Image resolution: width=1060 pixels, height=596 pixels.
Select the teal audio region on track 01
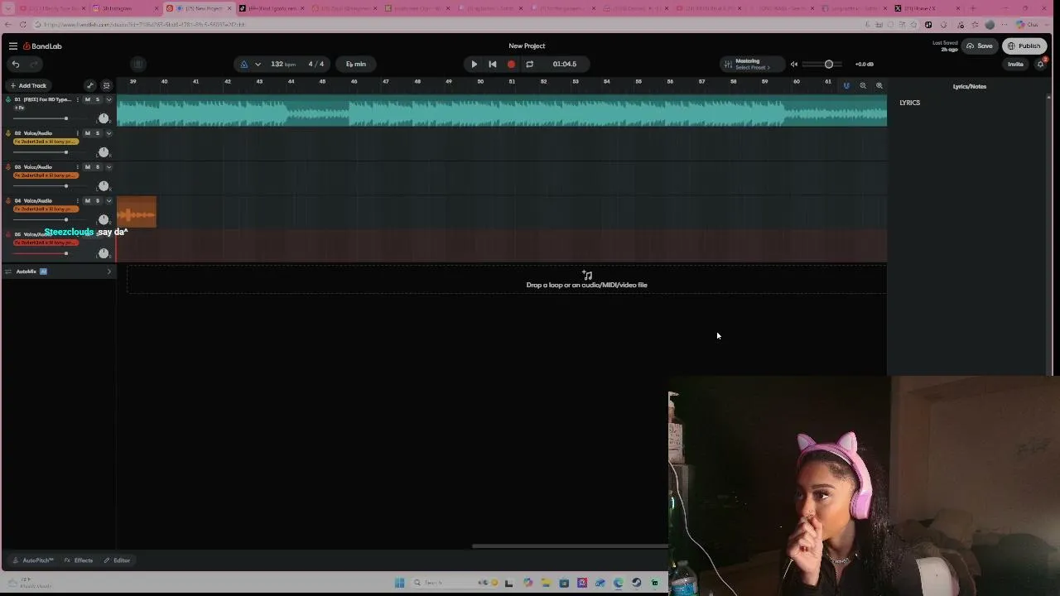(502, 111)
